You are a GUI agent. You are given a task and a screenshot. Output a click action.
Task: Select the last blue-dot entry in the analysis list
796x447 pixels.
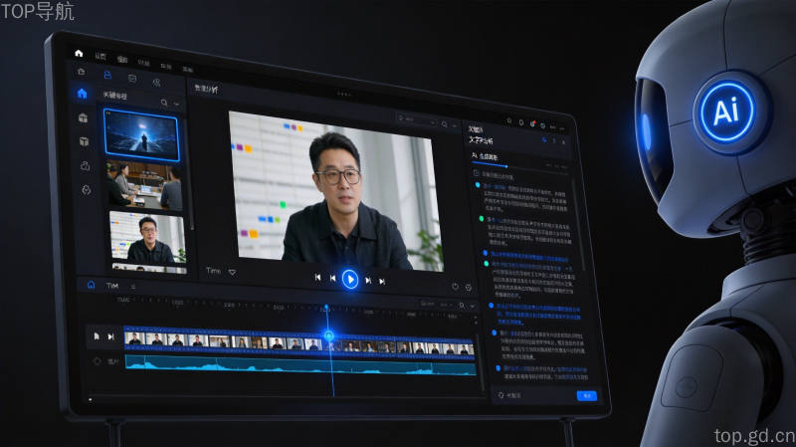[x=542, y=373]
